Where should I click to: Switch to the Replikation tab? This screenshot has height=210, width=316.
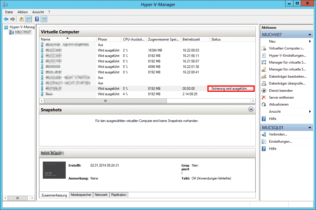click(119, 195)
